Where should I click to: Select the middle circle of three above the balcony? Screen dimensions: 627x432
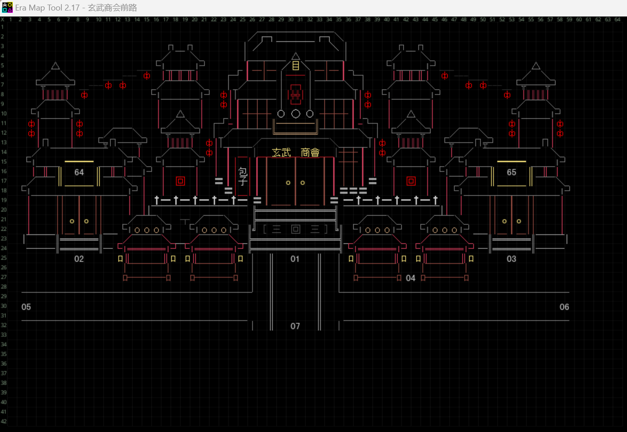pyautogui.click(x=296, y=114)
